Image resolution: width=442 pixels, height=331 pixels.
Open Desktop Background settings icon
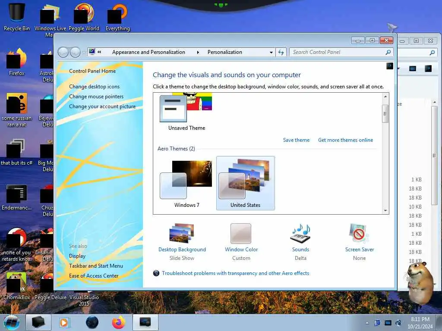point(182,233)
